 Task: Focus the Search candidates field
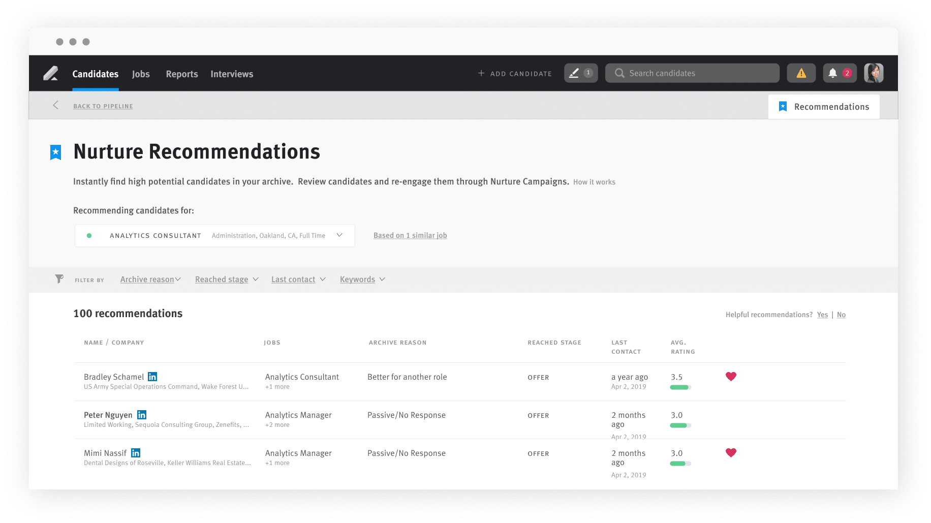pyautogui.click(x=692, y=73)
